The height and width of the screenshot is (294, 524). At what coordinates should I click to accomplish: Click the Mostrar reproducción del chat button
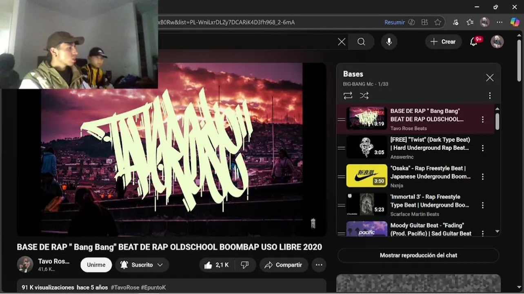418,255
